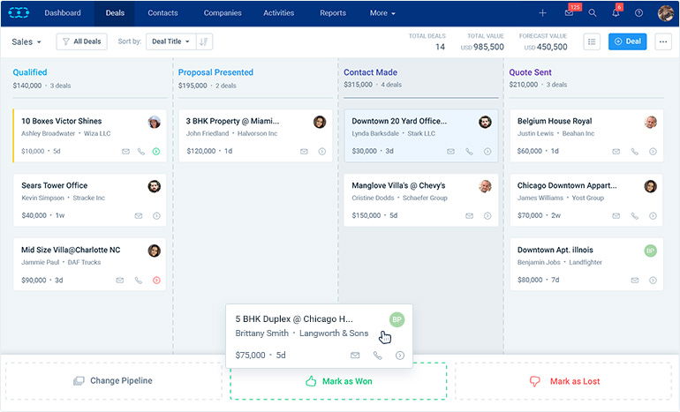Screen dimensions: 680x412
Task: Open the Sales pipeline dropdown
Action: tap(26, 41)
